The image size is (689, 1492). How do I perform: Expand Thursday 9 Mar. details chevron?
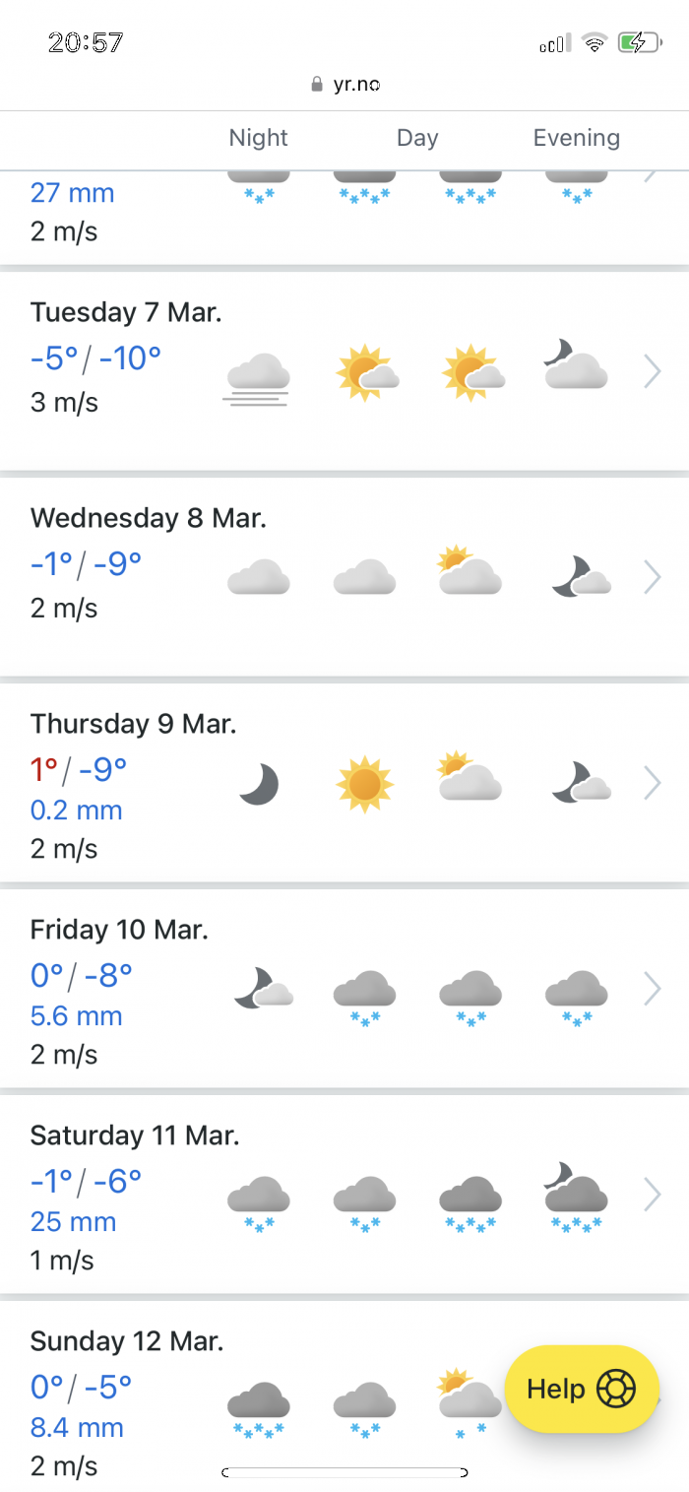pyautogui.click(x=652, y=784)
